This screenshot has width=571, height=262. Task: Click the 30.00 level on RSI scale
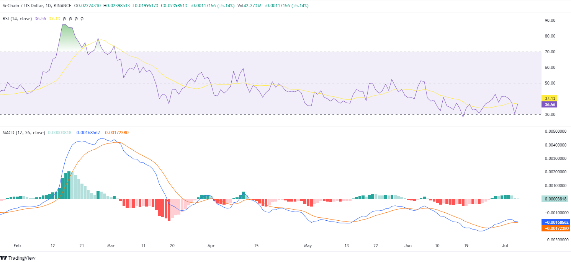550,114
